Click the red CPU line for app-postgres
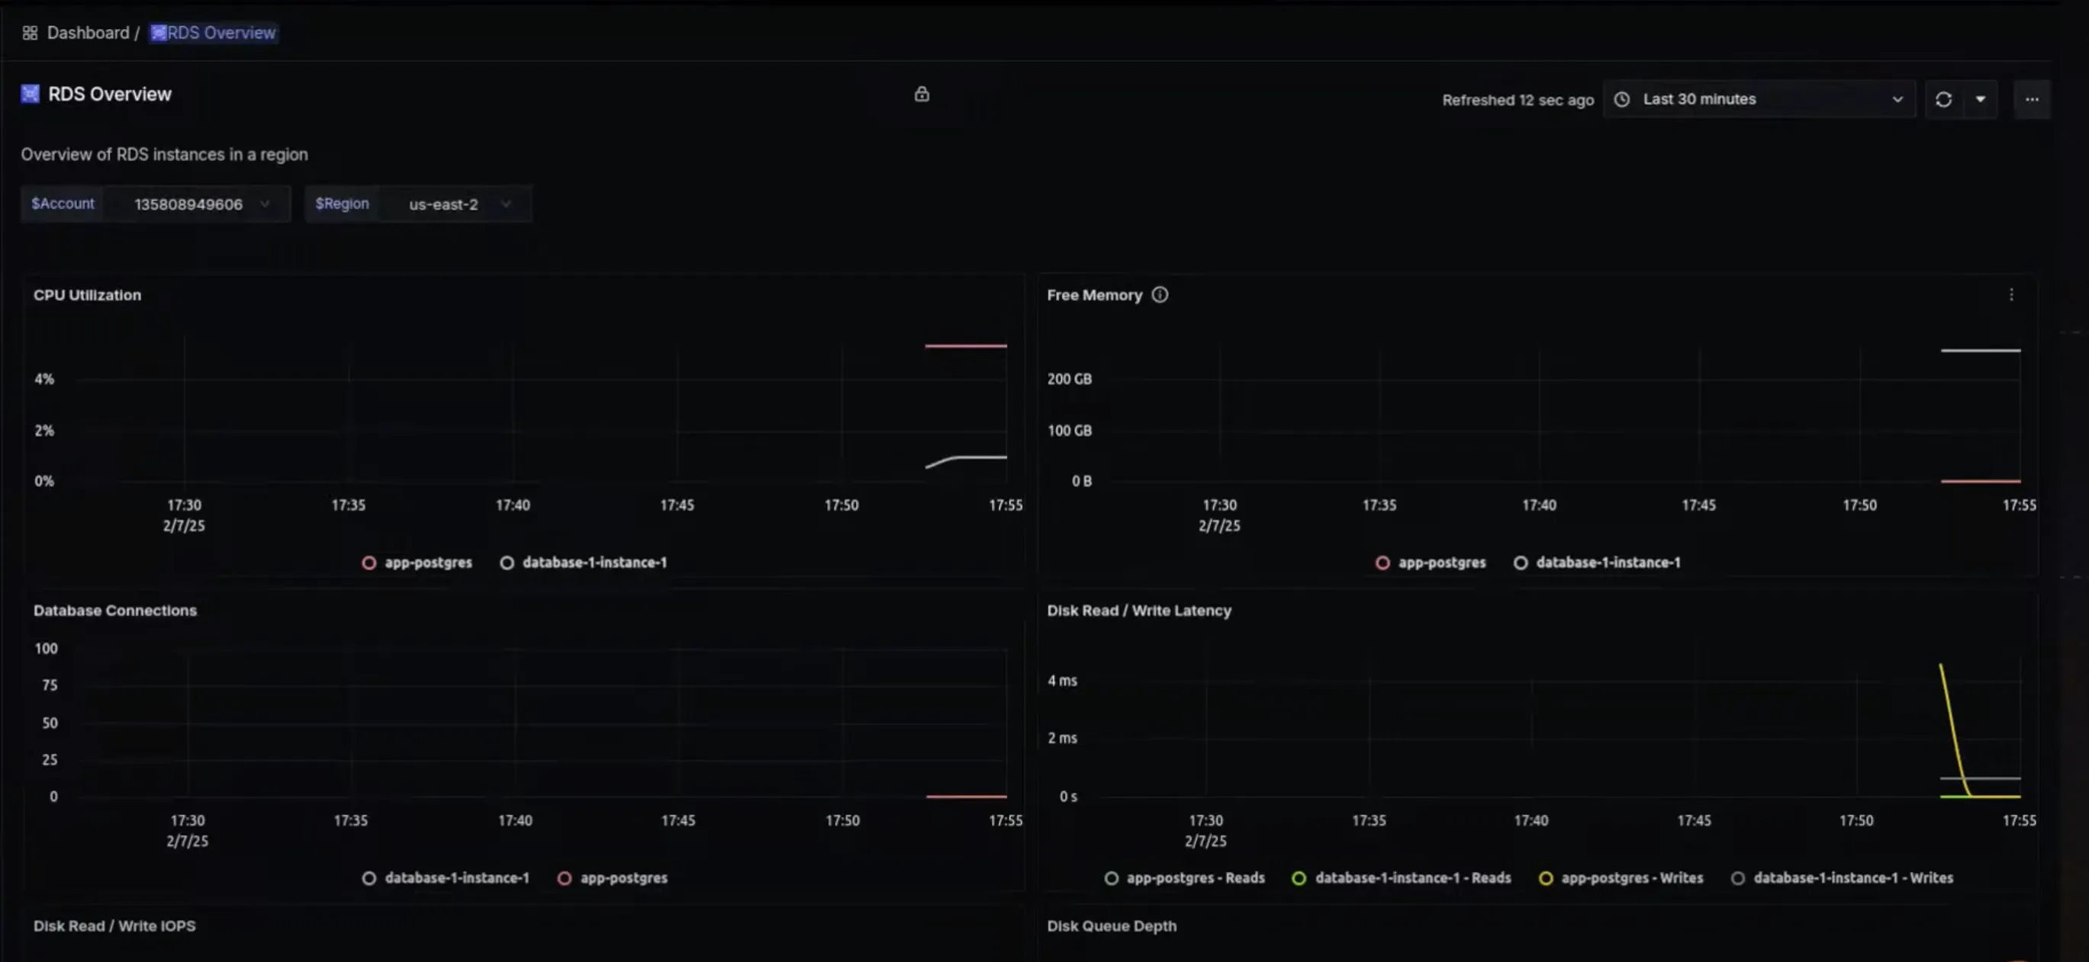This screenshot has width=2089, height=962. coord(966,346)
